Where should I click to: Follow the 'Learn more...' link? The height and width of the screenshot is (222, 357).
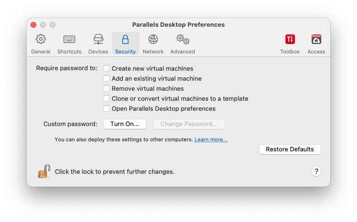(x=211, y=139)
